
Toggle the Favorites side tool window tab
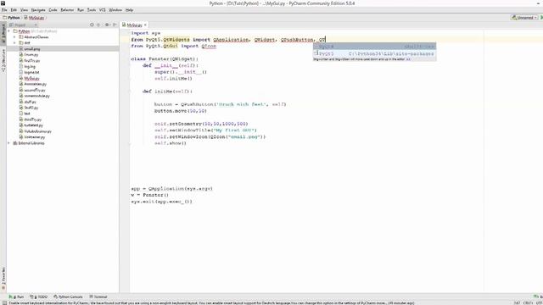pos(3,278)
